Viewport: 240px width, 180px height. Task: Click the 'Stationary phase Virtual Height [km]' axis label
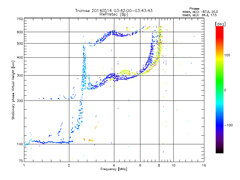click(13, 90)
